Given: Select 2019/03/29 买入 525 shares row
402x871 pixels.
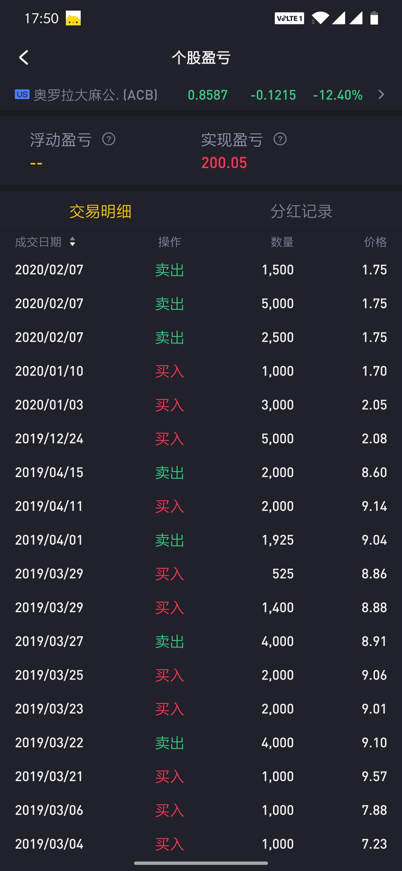Looking at the screenshot, I should (x=201, y=574).
